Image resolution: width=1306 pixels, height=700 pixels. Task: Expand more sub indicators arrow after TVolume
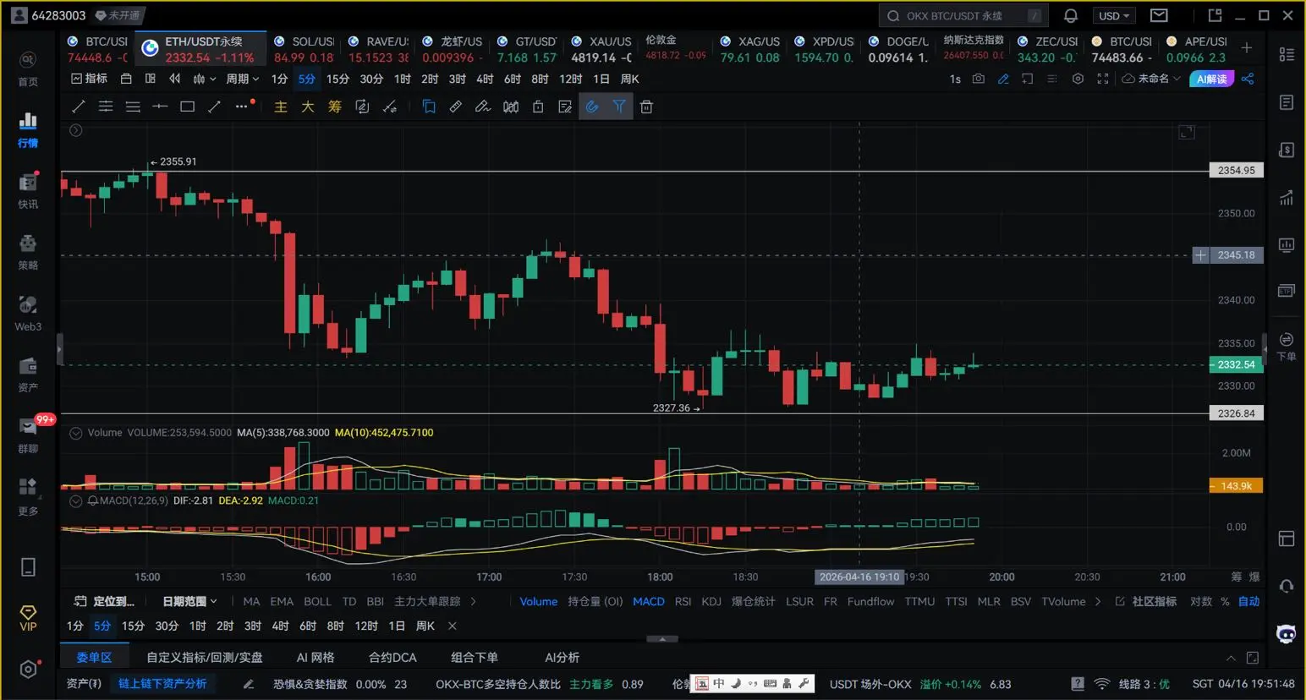pos(1098,601)
